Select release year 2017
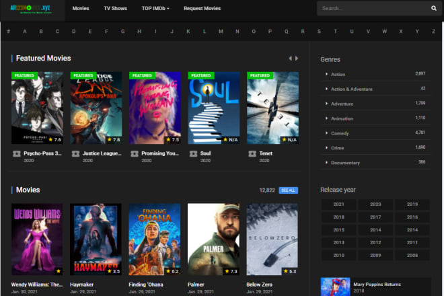Screen dimensions: 444x296 375,217
